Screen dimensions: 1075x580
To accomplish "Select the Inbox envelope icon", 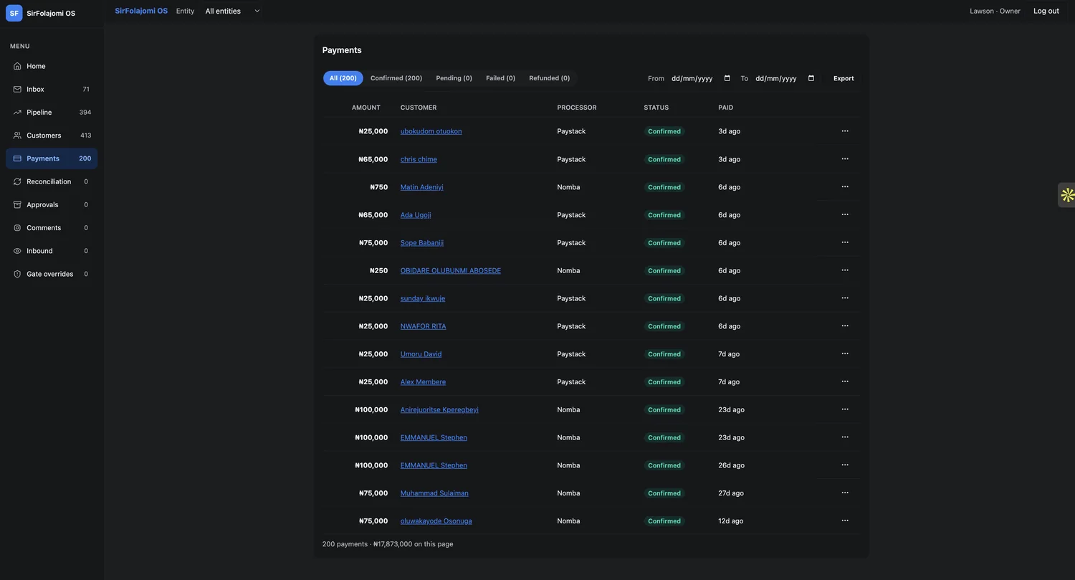I will click(x=17, y=89).
